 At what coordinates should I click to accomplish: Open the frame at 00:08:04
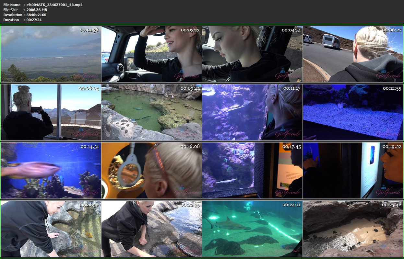[x=51, y=112]
